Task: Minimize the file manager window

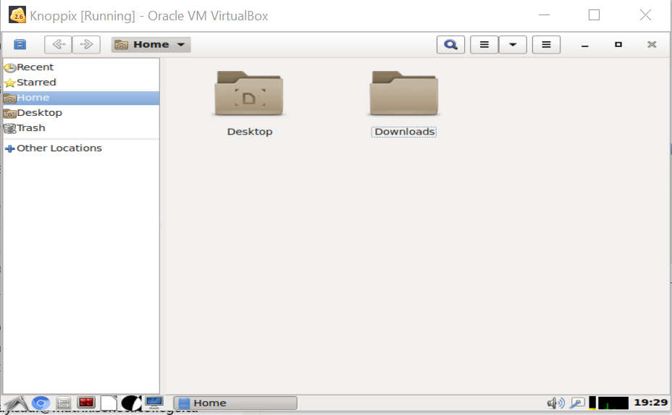Action: (x=584, y=45)
